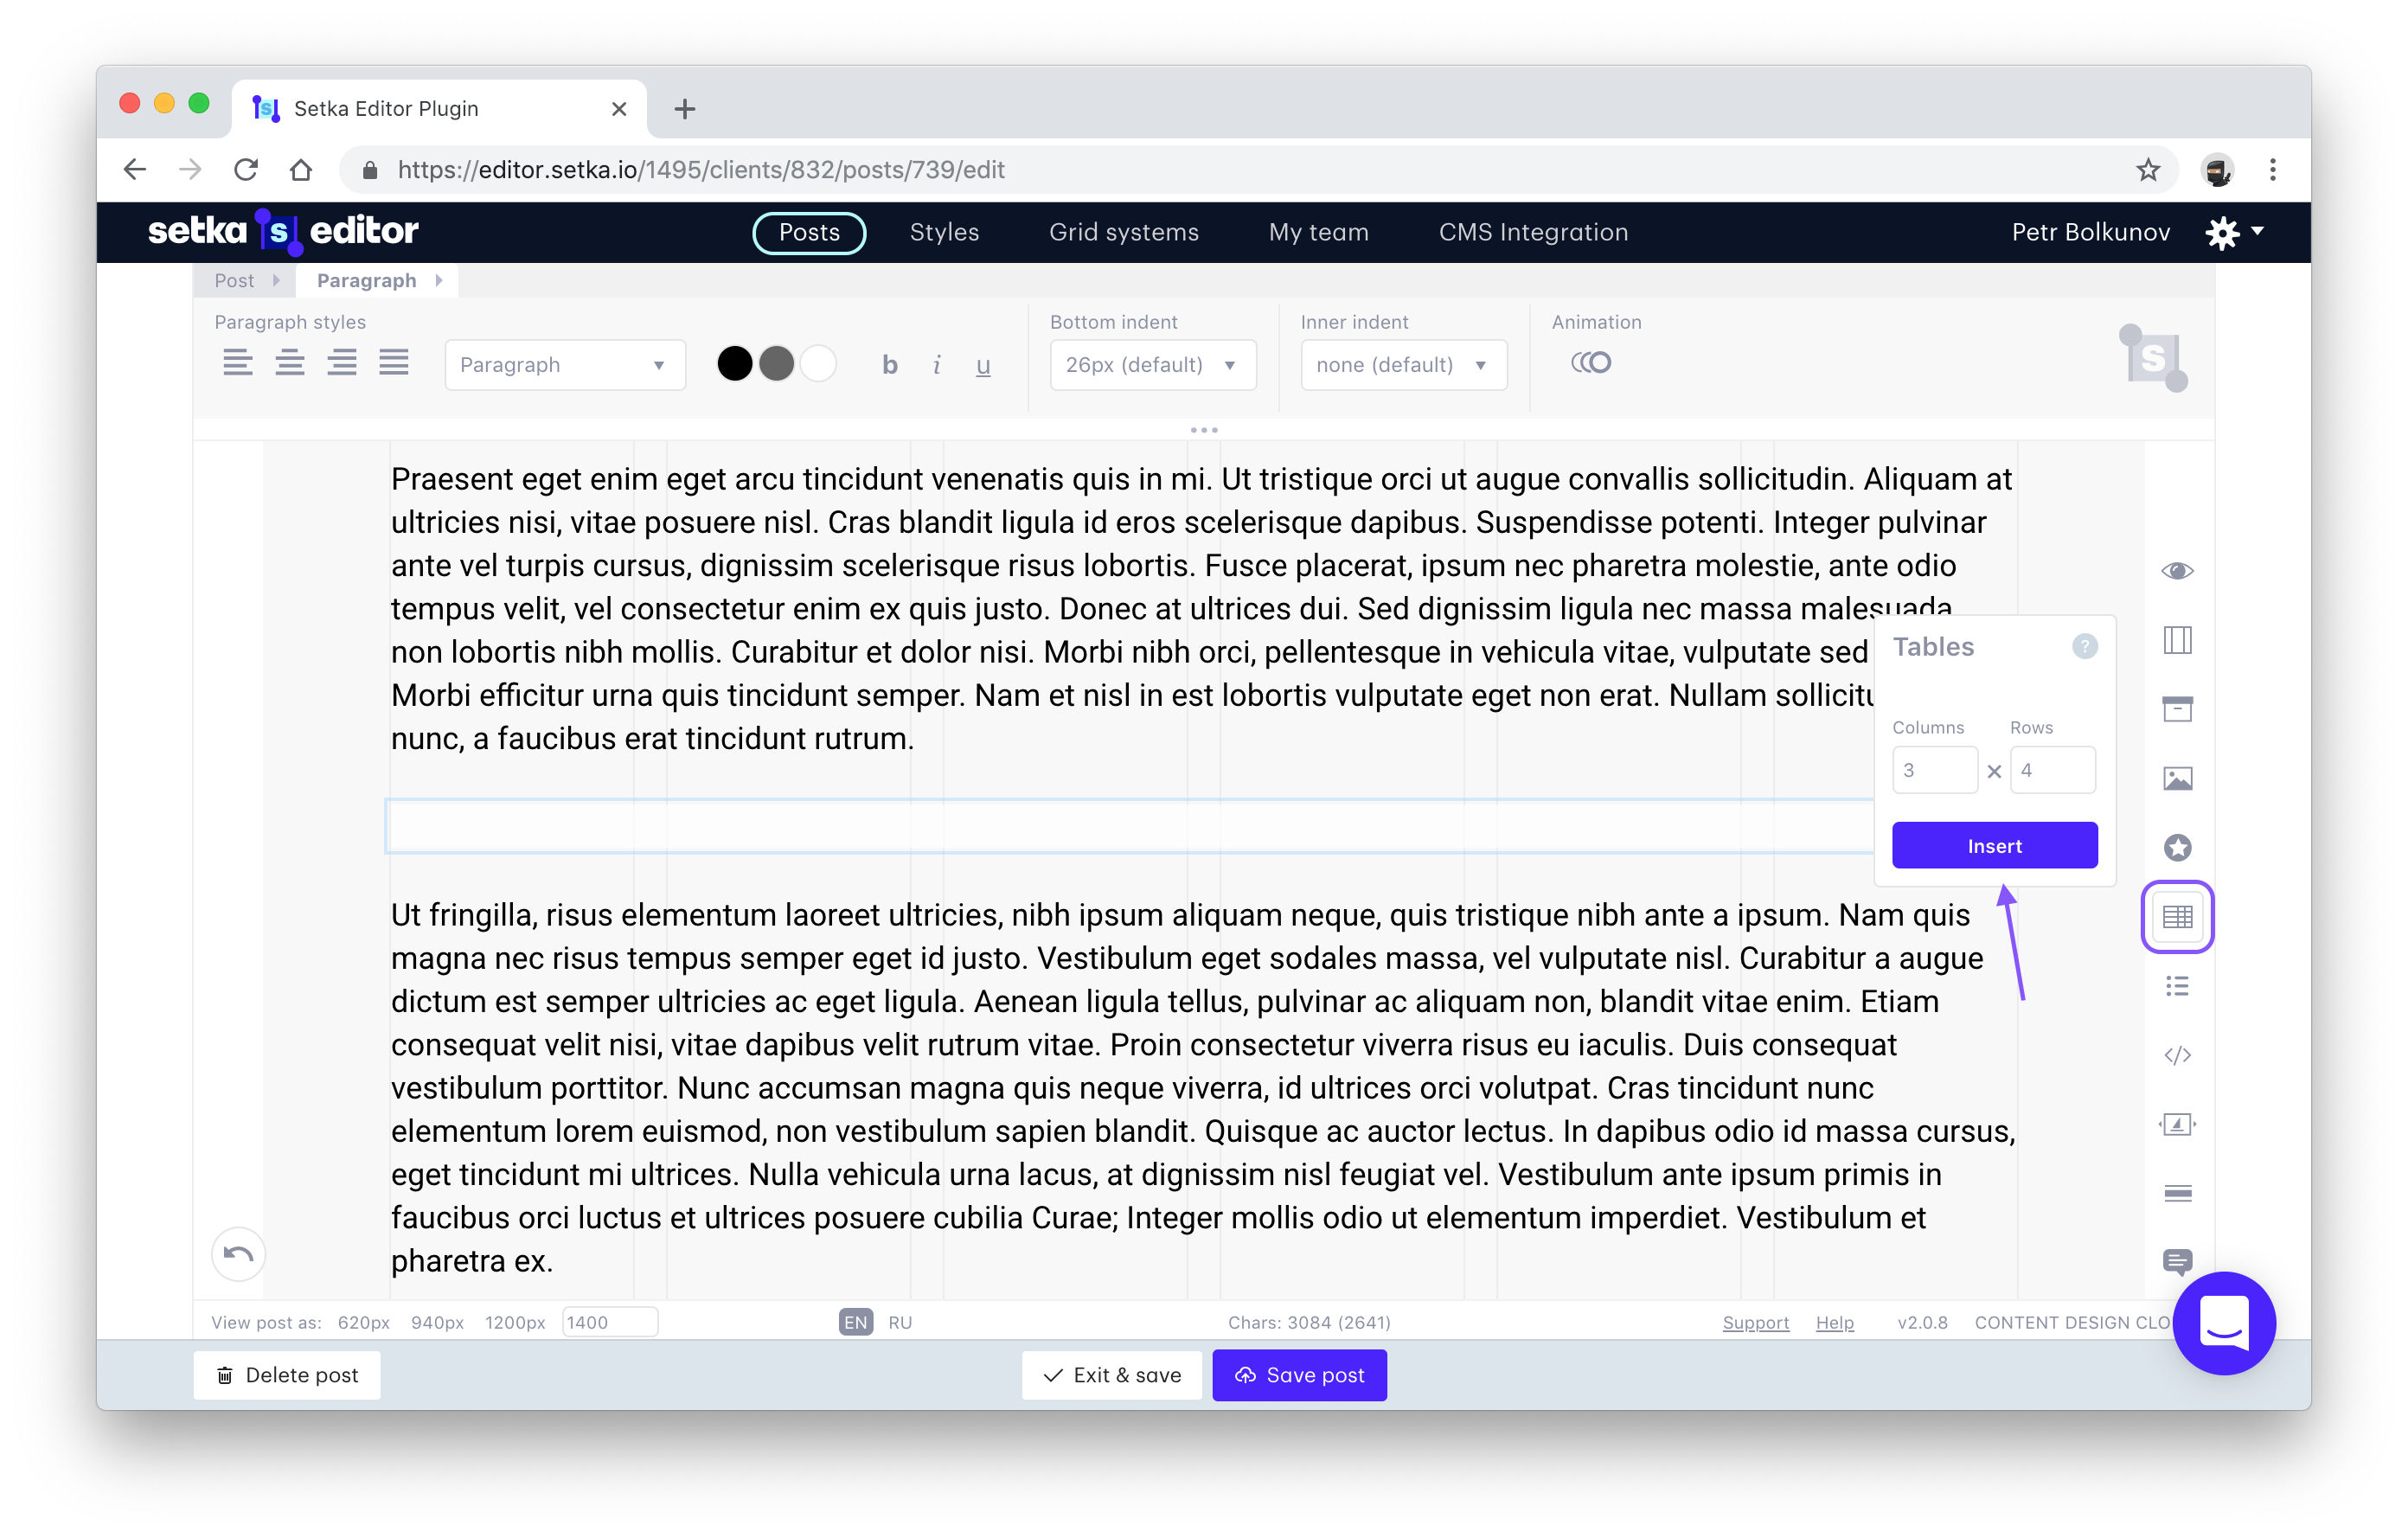Toggle bold formatting
Image resolution: width=2408 pixels, height=1538 pixels.
(x=889, y=365)
